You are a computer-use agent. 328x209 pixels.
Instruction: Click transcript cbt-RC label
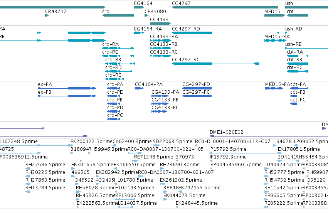pos(294,67)
